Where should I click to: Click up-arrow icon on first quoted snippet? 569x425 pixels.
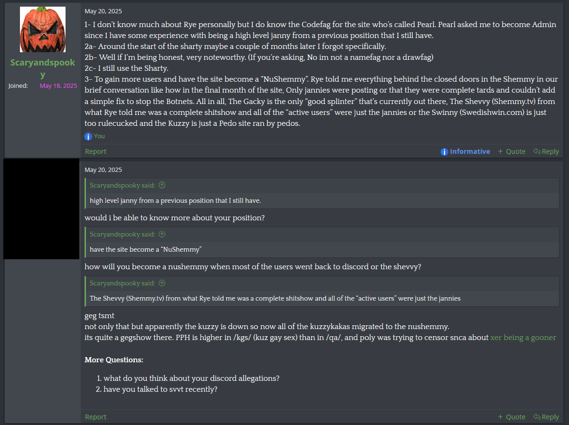[162, 185]
